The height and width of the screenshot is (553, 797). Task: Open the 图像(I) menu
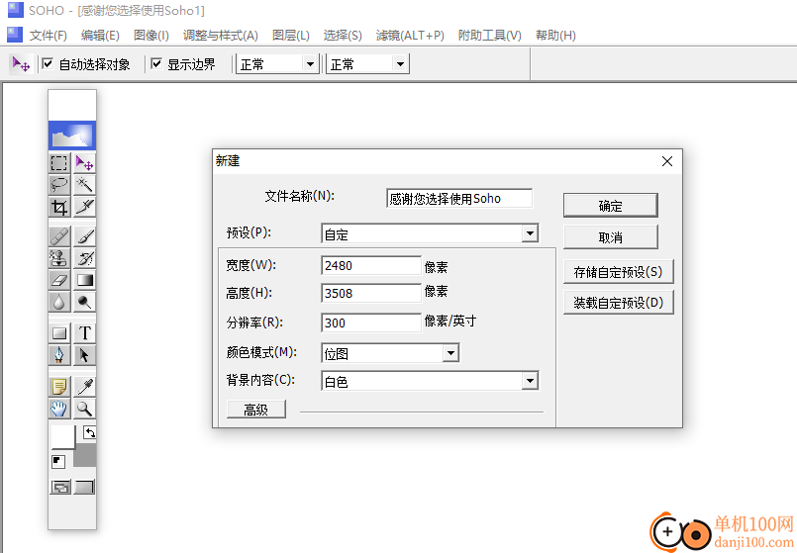click(150, 35)
